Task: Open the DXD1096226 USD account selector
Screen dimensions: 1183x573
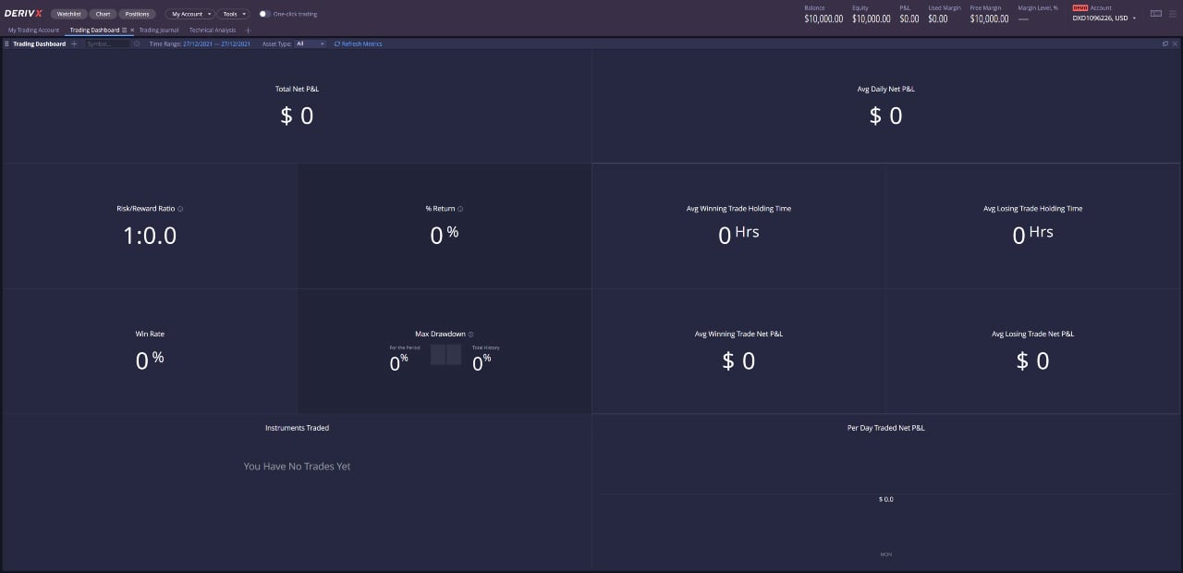Action: [1104, 16]
